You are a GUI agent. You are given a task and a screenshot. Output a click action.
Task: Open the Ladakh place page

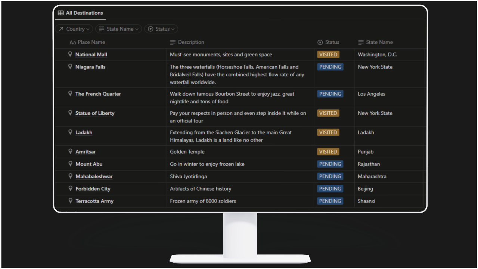pyautogui.click(x=84, y=133)
